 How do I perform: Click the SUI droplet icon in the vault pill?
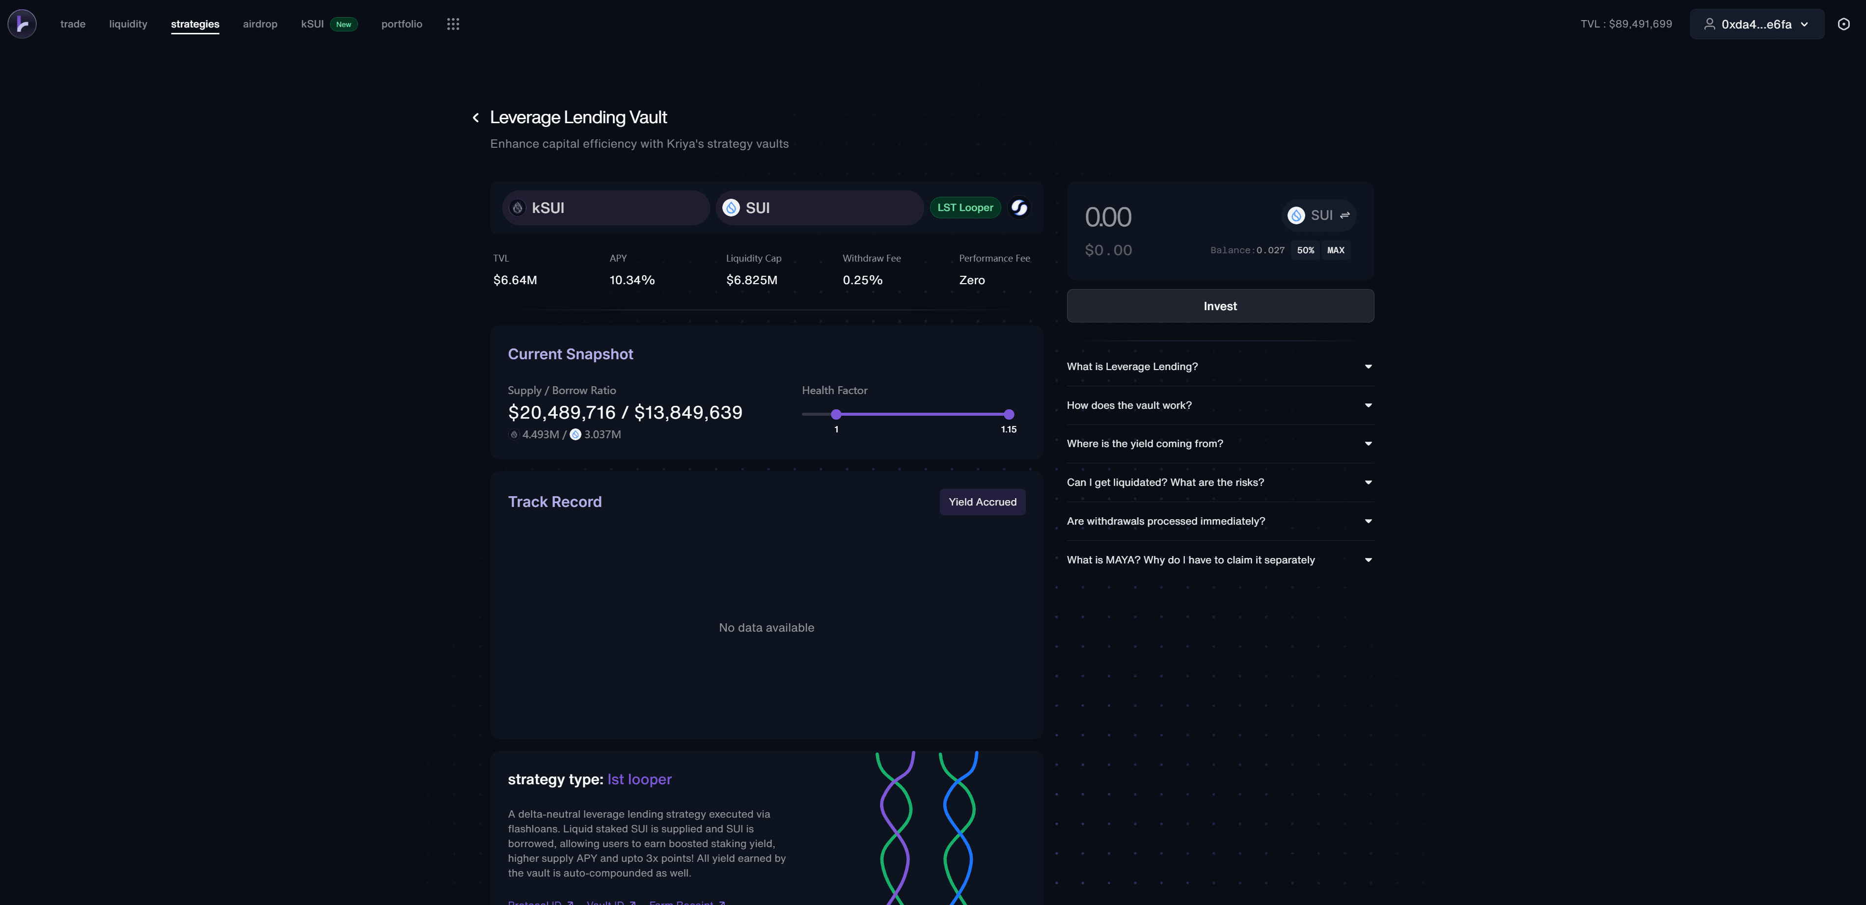[731, 208]
